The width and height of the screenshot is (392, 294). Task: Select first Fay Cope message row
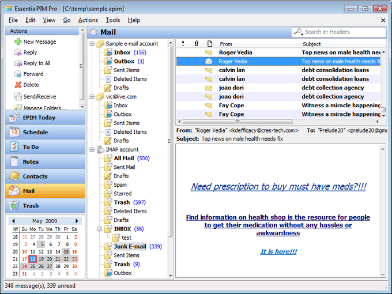tap(278, 105)
